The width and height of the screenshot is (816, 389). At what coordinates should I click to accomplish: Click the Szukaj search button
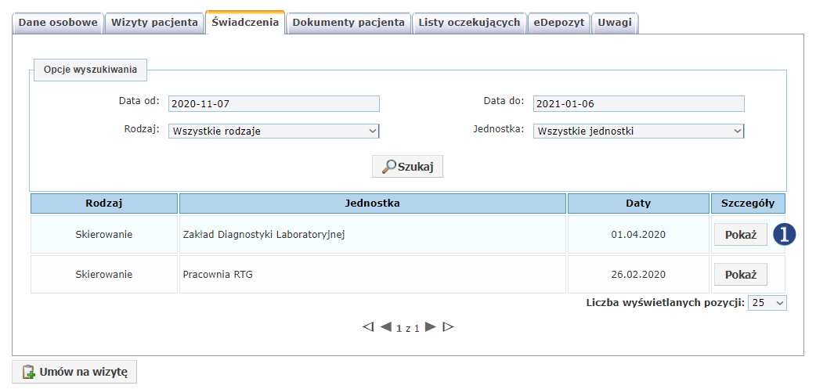point(407,167)
